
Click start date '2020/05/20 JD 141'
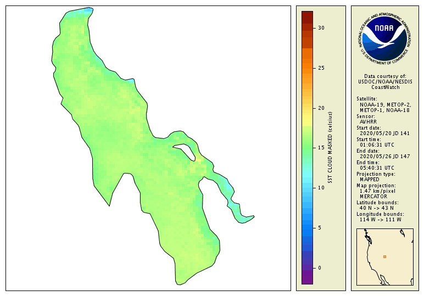384,133
